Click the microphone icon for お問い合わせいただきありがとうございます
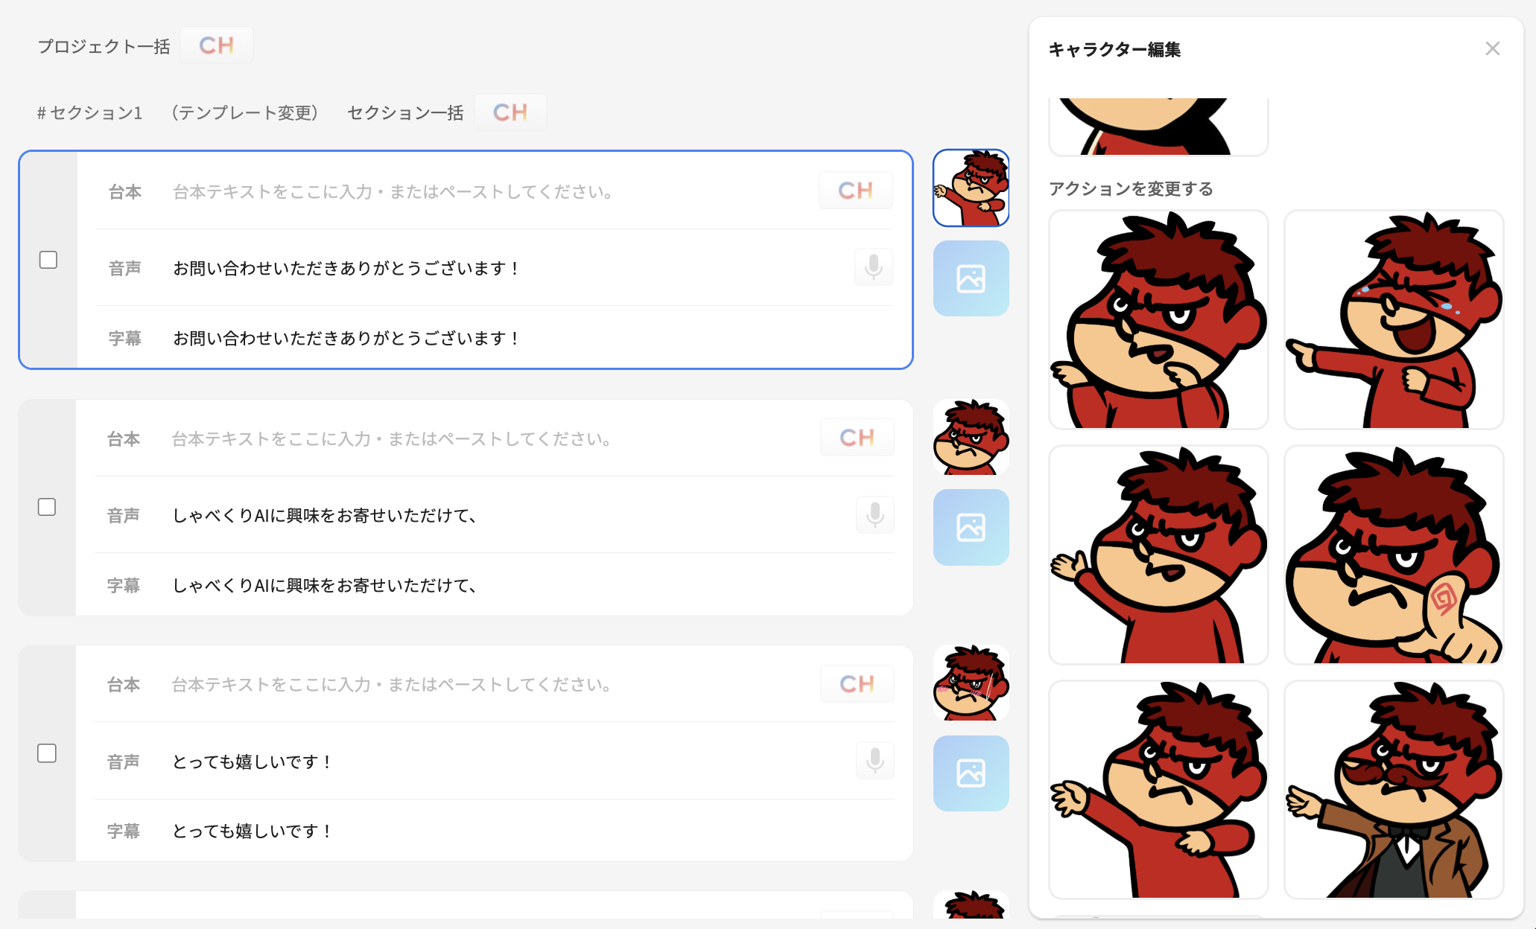Viewport: 1536px width, 929px height. (873, 266)
